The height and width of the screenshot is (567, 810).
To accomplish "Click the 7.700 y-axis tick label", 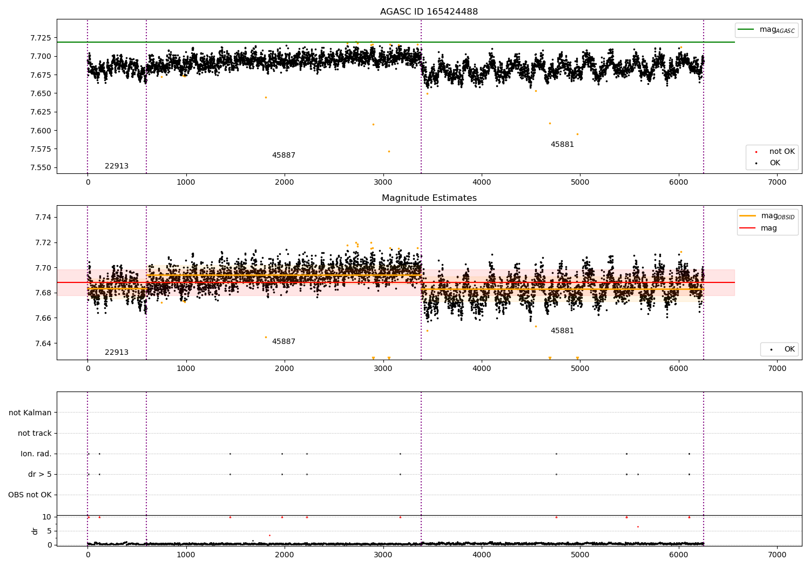I will click(41, 56).
